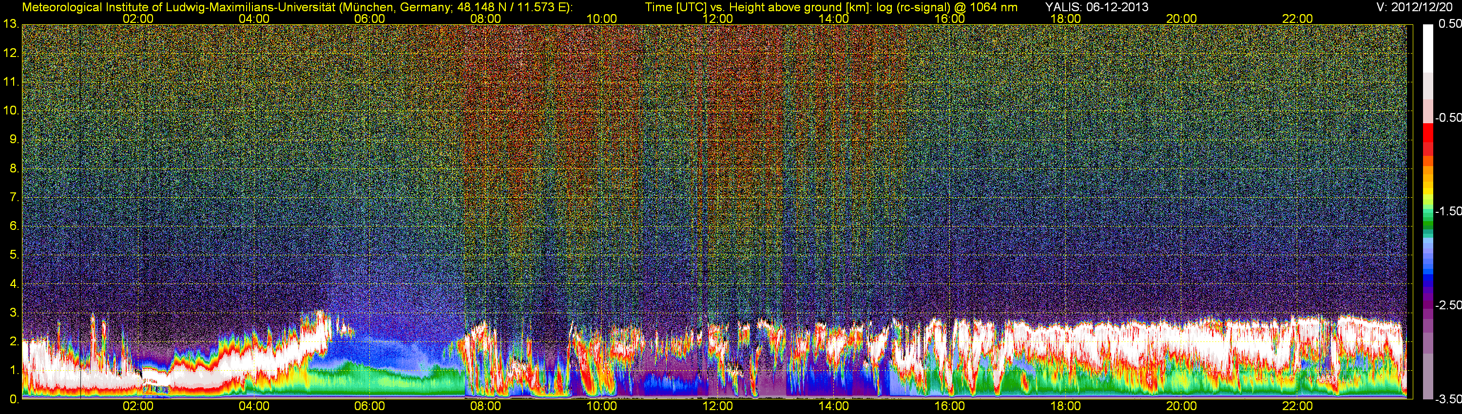Click the 04:00 label on top time axis
The height and width of the screenshot is (414, 1462).
click(254, 19)
